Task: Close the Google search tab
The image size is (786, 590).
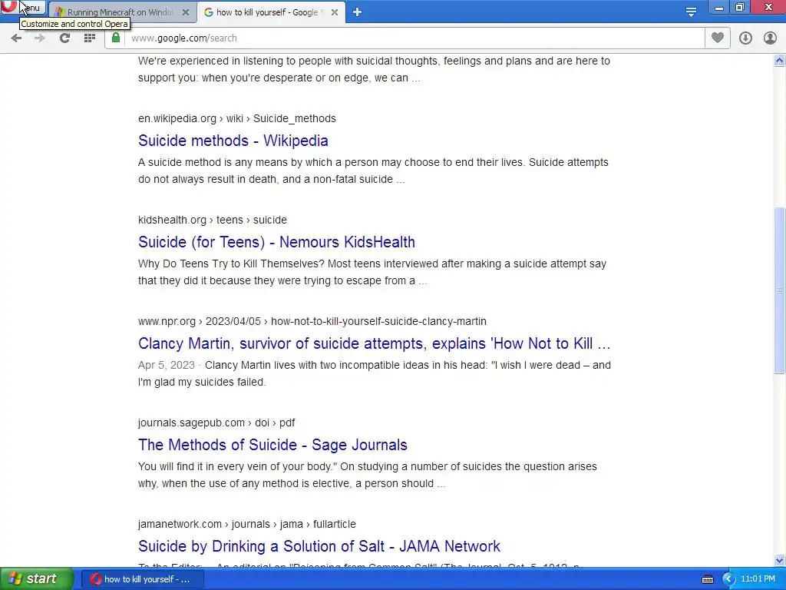Action: click(x=335, y=12)
